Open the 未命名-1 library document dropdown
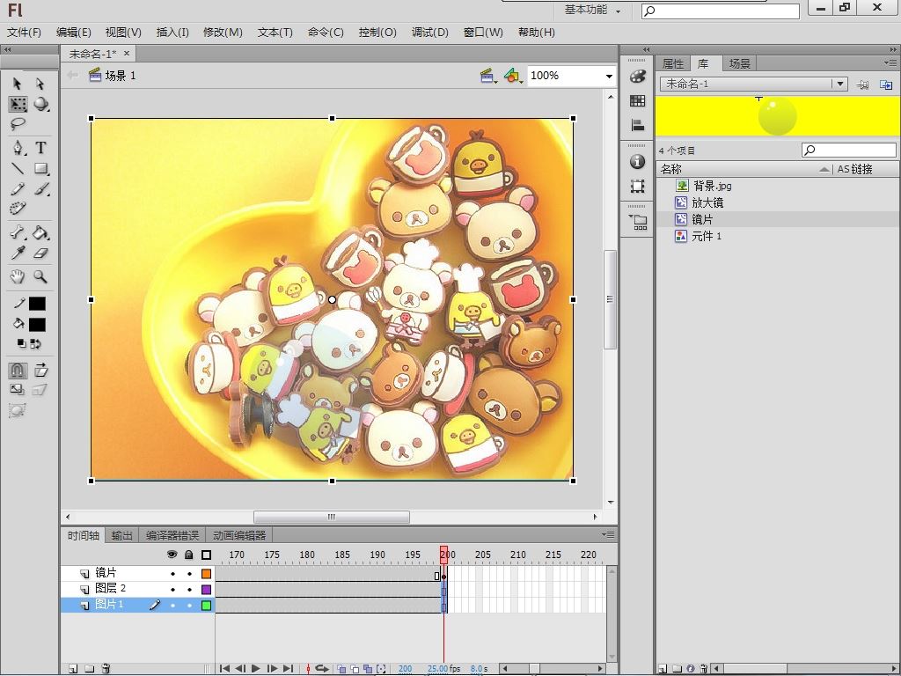 [840, 84]
